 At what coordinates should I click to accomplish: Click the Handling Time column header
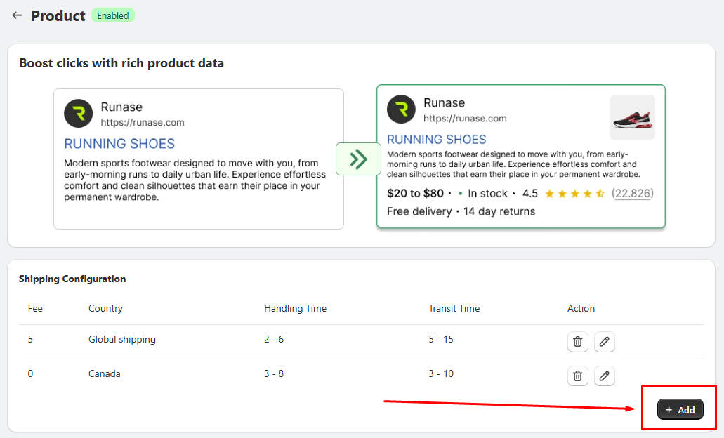[x=295, y=308]
